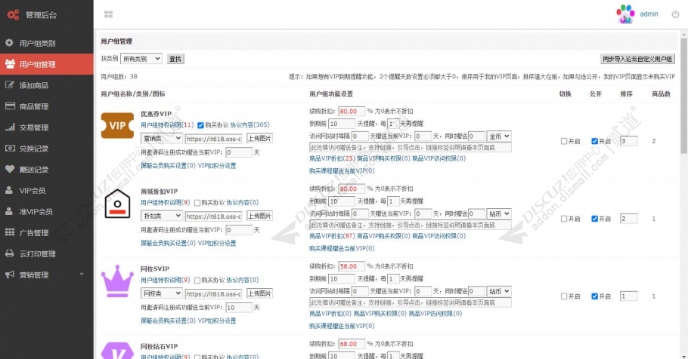
Task: Disable 公开 checkbox in 网校SVIP row
Action: (594, 296)
